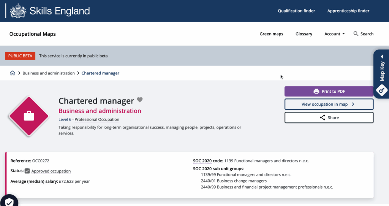Click the Share button

pos(329,117)
